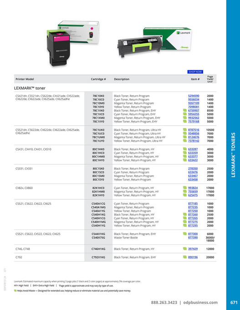Open item link 633476

tap(193, 172)
